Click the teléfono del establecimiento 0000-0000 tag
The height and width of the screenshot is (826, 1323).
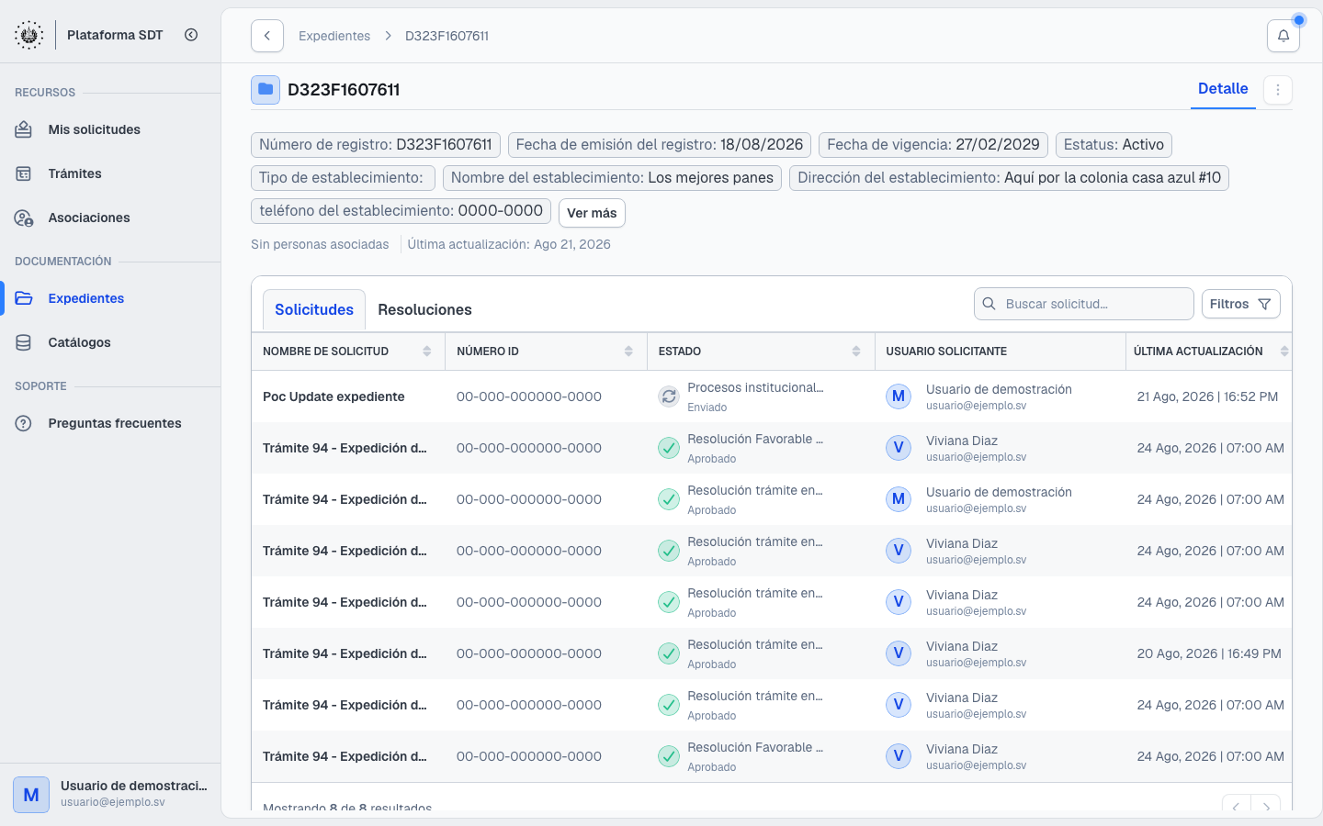click(401, 210)
